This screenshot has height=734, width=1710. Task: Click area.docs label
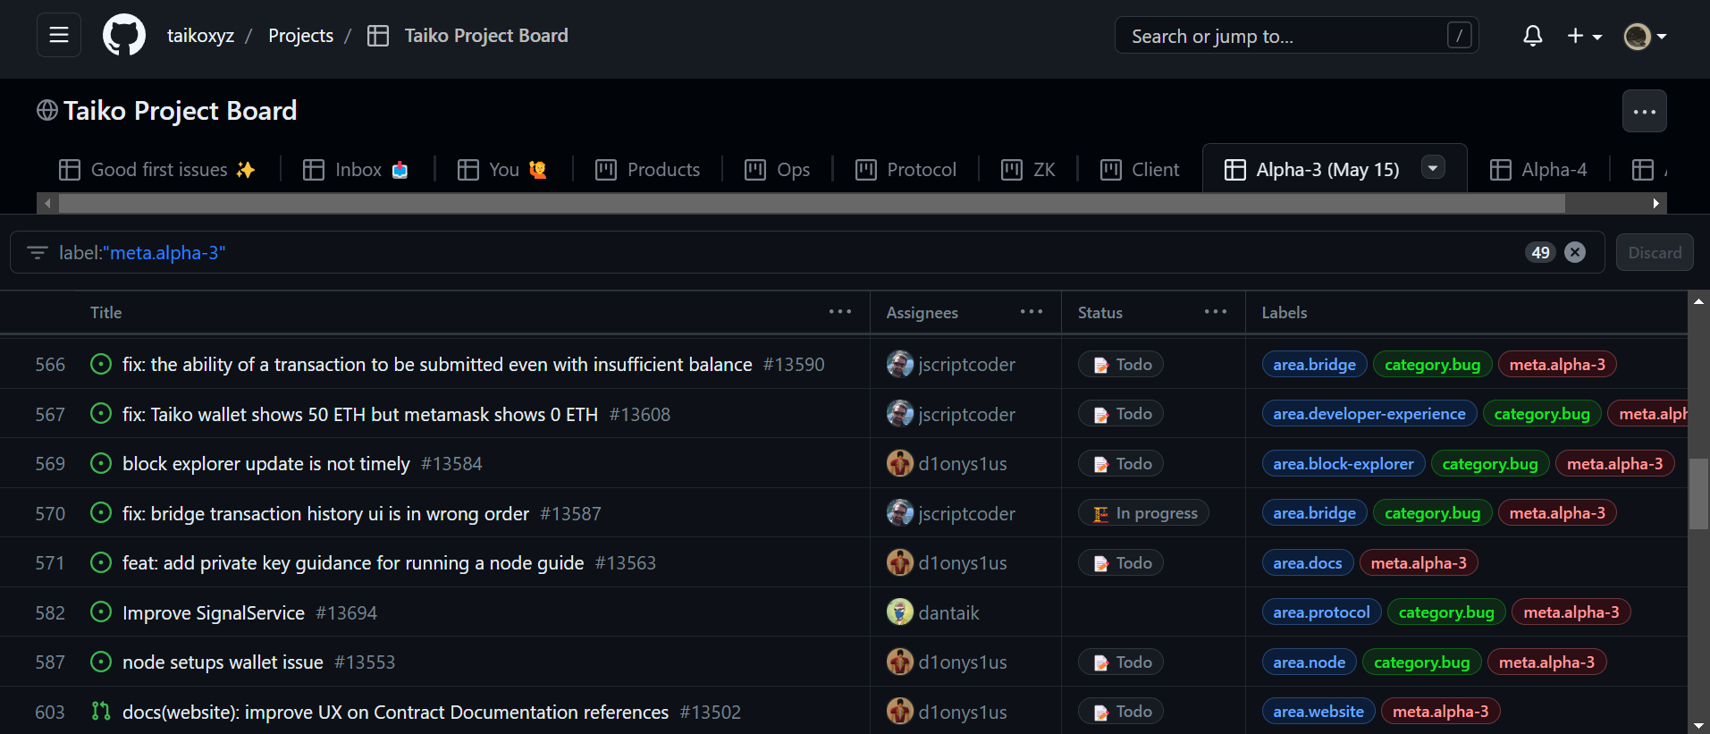1308,562
